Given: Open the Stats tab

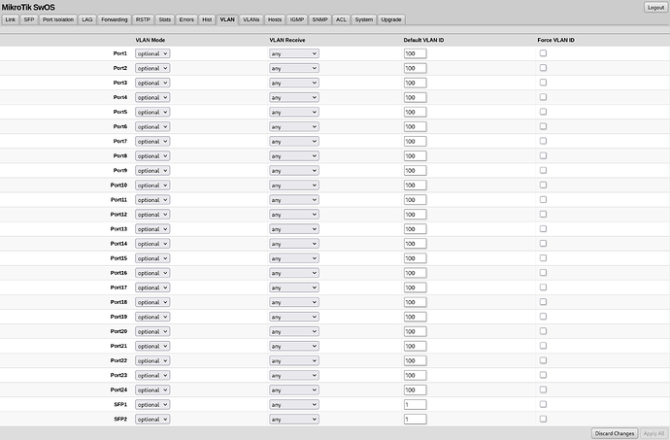Looking at the screenshot, I should click(165, 19).
